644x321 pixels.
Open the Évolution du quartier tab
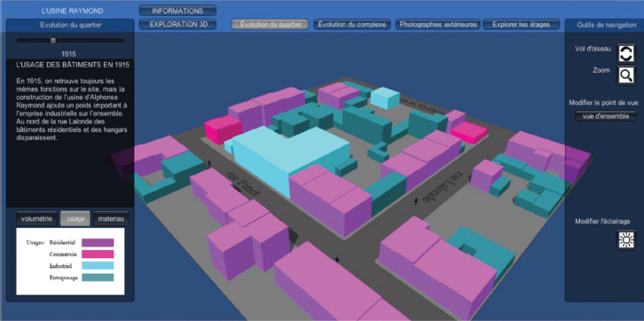270,24
